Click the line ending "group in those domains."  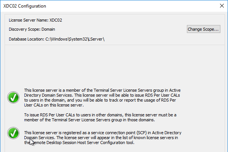[x=89, y=120]
